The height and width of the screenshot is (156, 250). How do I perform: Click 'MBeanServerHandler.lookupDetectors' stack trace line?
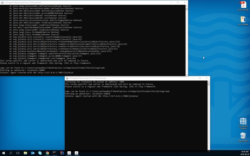coord(60,51)
